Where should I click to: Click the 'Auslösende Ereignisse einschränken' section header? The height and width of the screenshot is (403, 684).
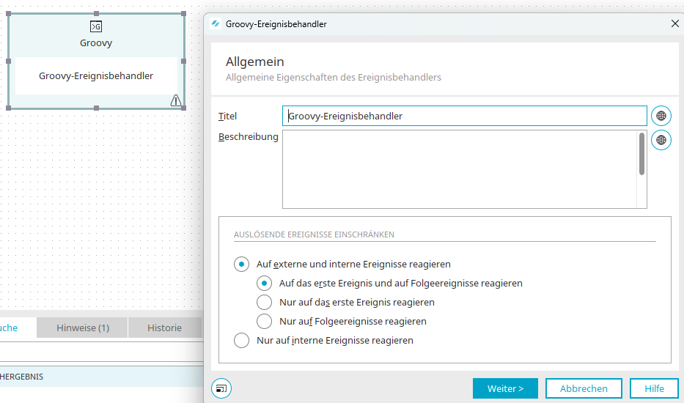(x=314, y=234)
